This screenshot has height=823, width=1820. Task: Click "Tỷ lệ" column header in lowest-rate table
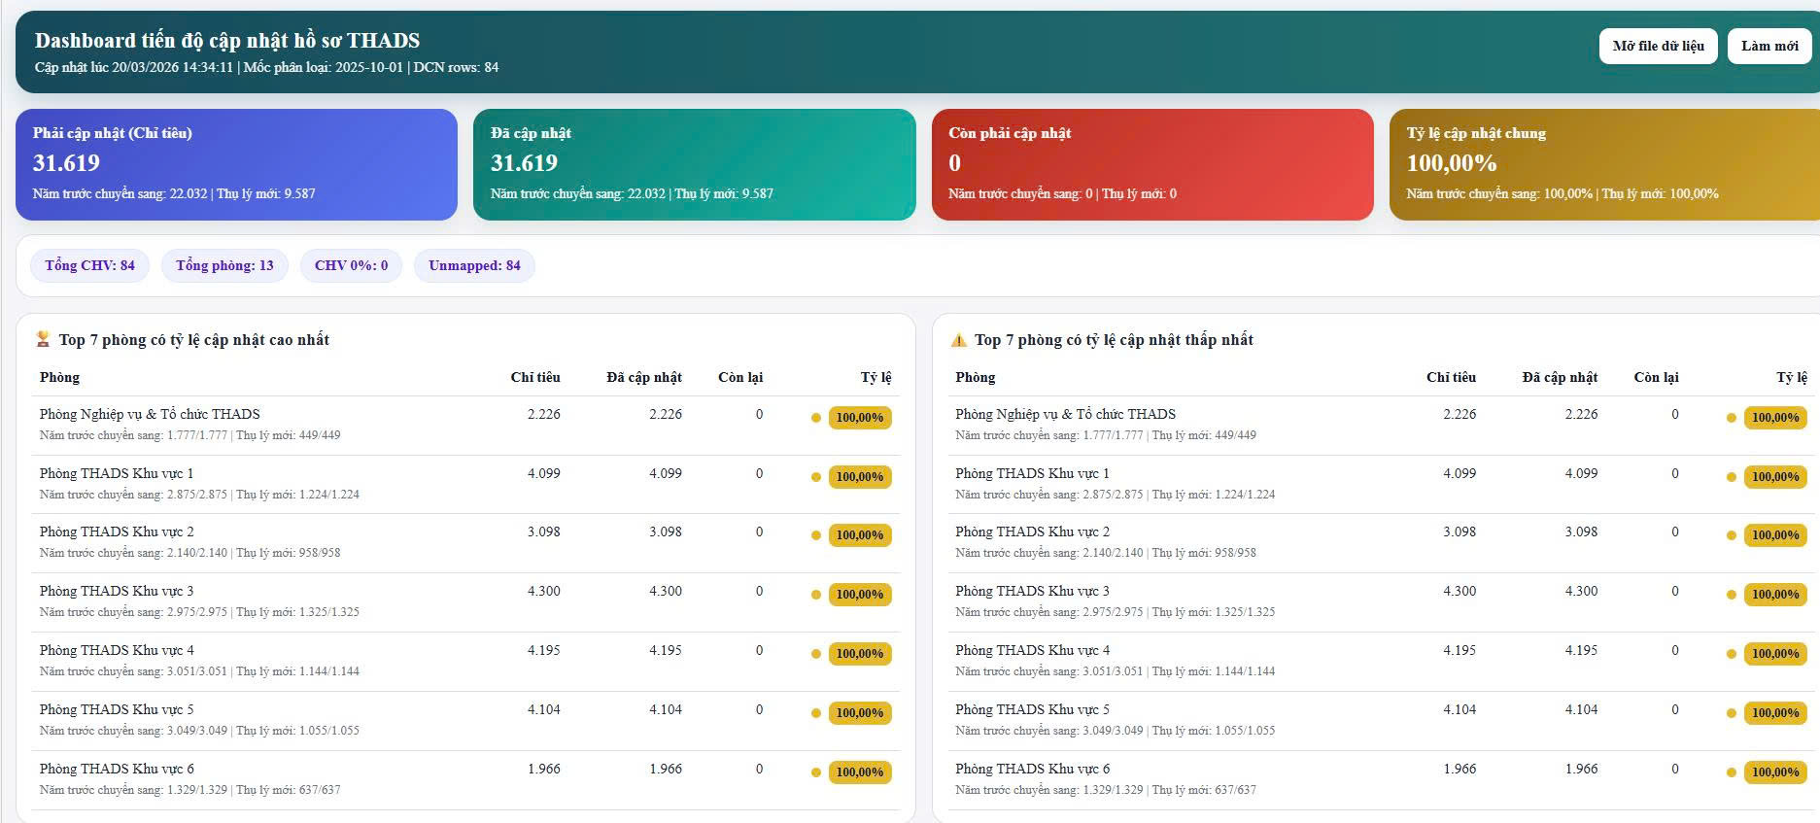[1791, 377]
